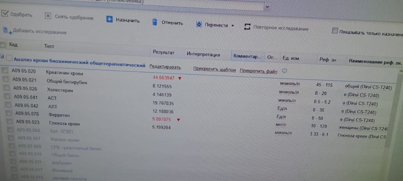Enable Показывать только назначенные checkbox
Screen dimensions: 403x181
(x=335, y=31)
